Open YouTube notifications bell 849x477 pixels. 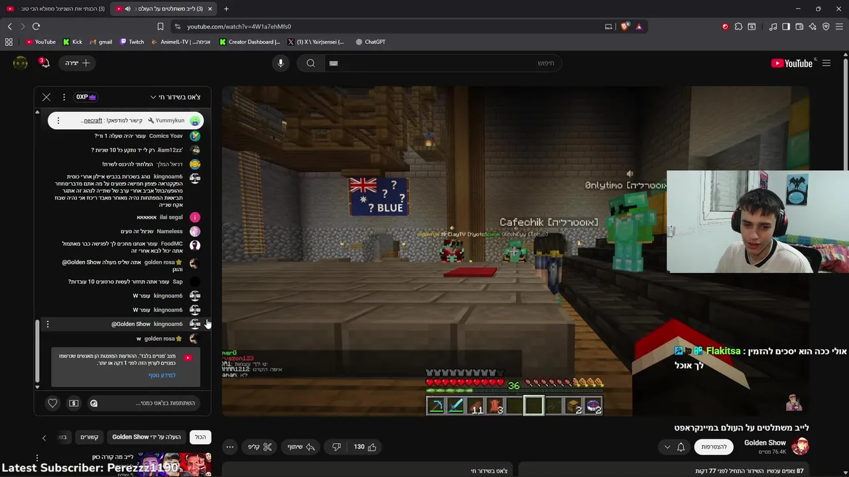click(44, 63)
